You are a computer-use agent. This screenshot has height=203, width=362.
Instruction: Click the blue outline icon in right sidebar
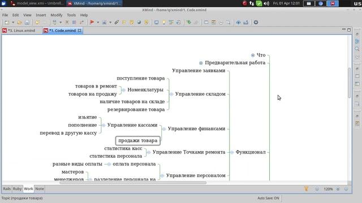(357, 41)
